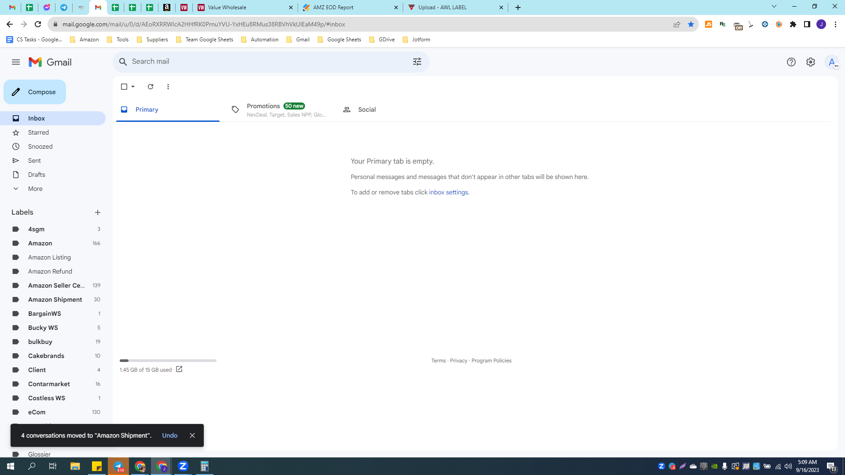This screenshot has height=475, width=845.
Task: Open the Drafts folder
Action: [53, 175]
